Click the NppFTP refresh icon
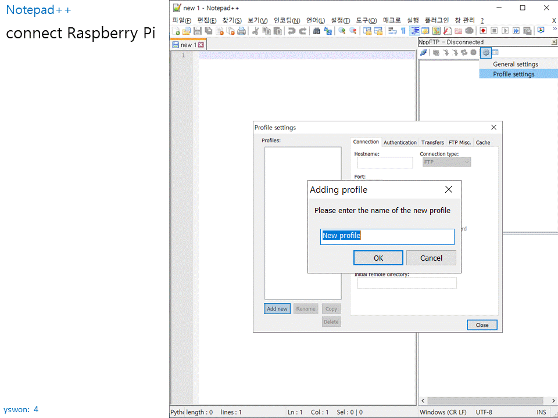Screen dimensions: 558x418 pos(464,53)
